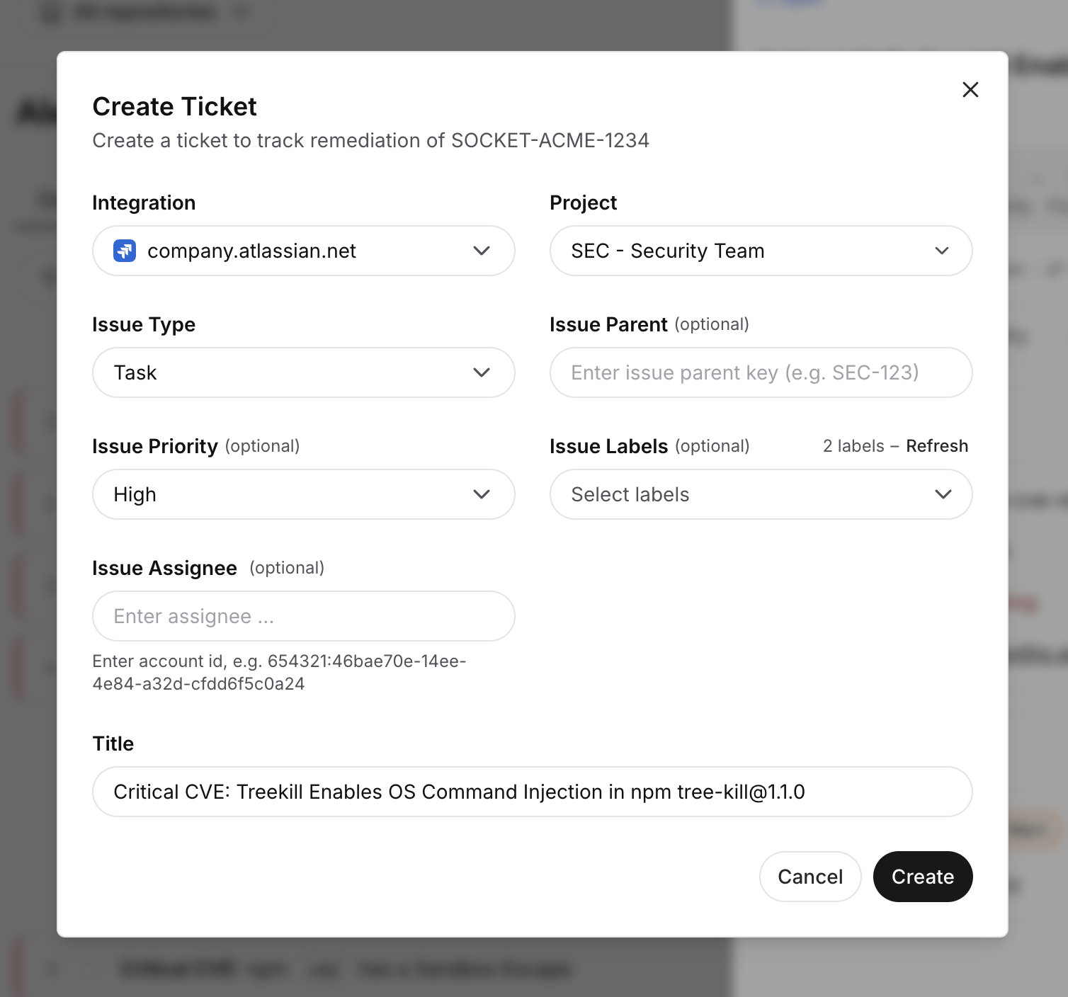Image resolution: width=1068 pixels, height=997 pixels.
Task: Click the Issue Labels field label
Action: [609, 446]
